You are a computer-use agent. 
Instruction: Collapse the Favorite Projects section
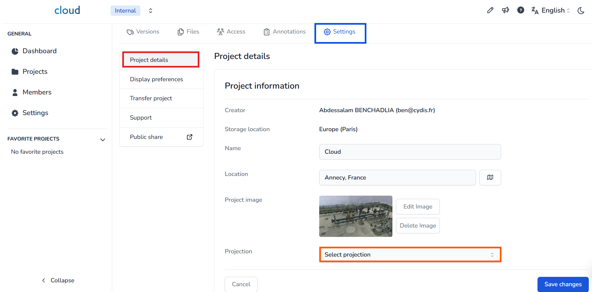(103, 140)
